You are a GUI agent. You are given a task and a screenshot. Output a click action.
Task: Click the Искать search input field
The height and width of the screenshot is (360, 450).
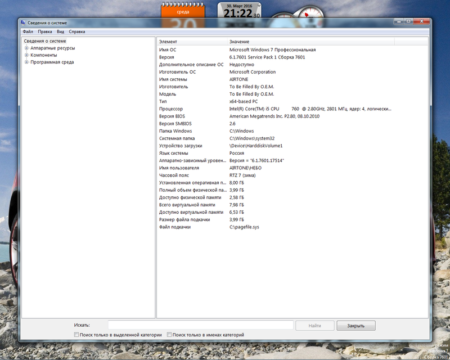tap(201, 325)
